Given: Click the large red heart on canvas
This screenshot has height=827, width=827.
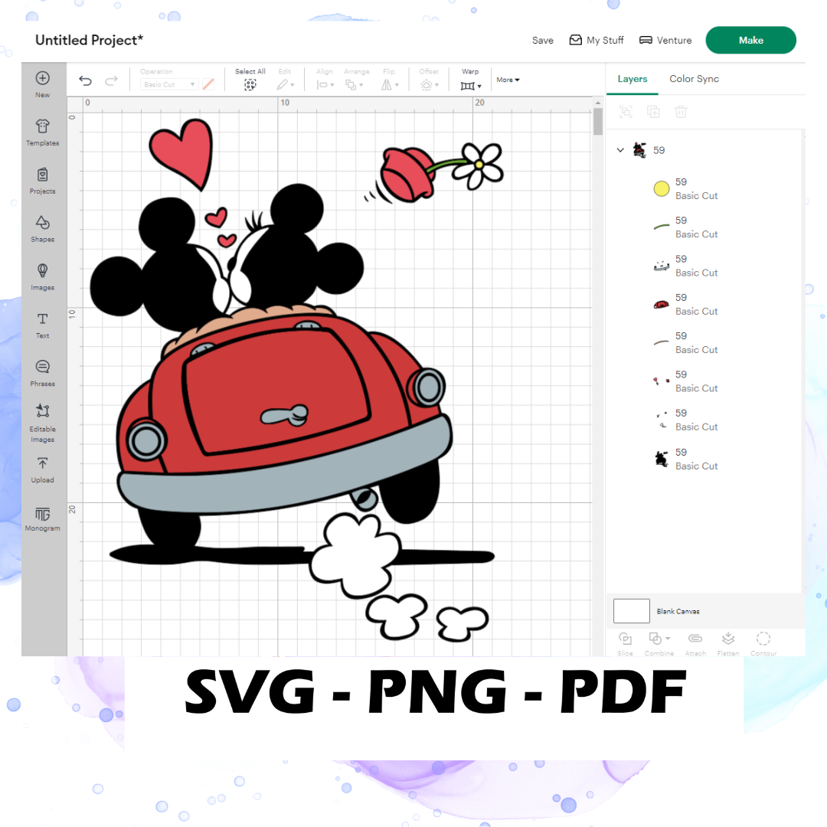Looking at the screenshot, I should tap(182, 153).
